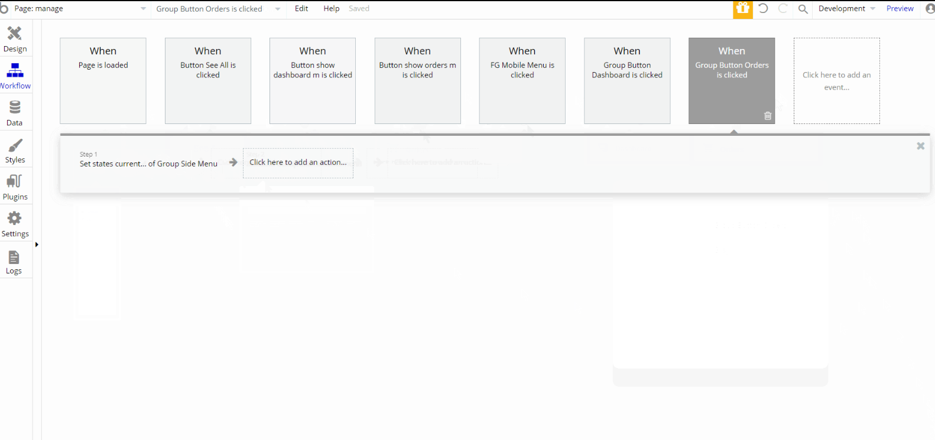935x440 pixels.
Task: Open the user account avatar icon
Action: 930,8
